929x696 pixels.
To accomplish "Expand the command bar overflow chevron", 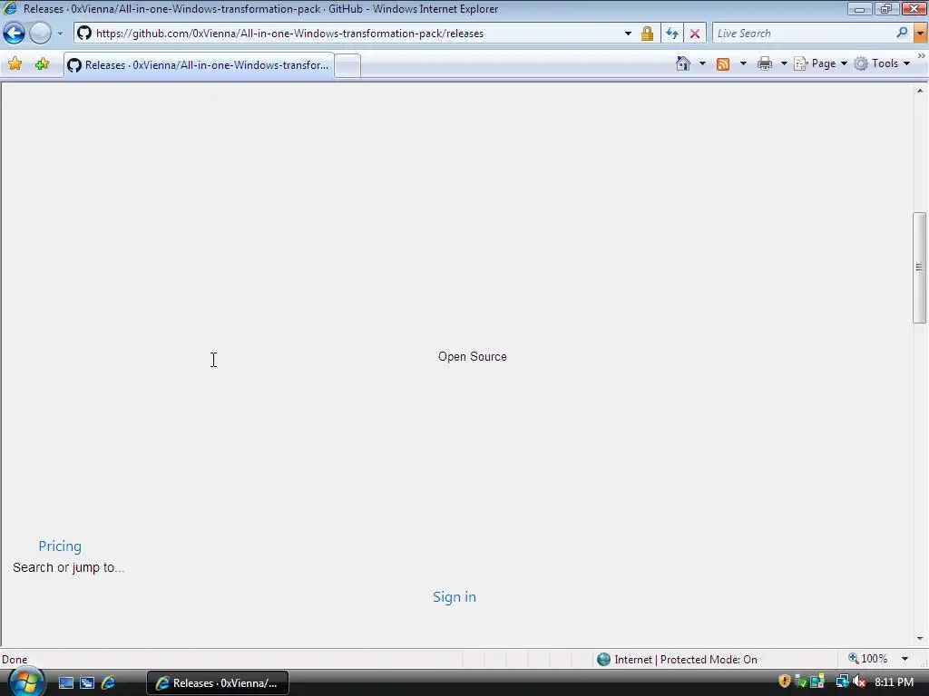I will click(x=922, y=56).
